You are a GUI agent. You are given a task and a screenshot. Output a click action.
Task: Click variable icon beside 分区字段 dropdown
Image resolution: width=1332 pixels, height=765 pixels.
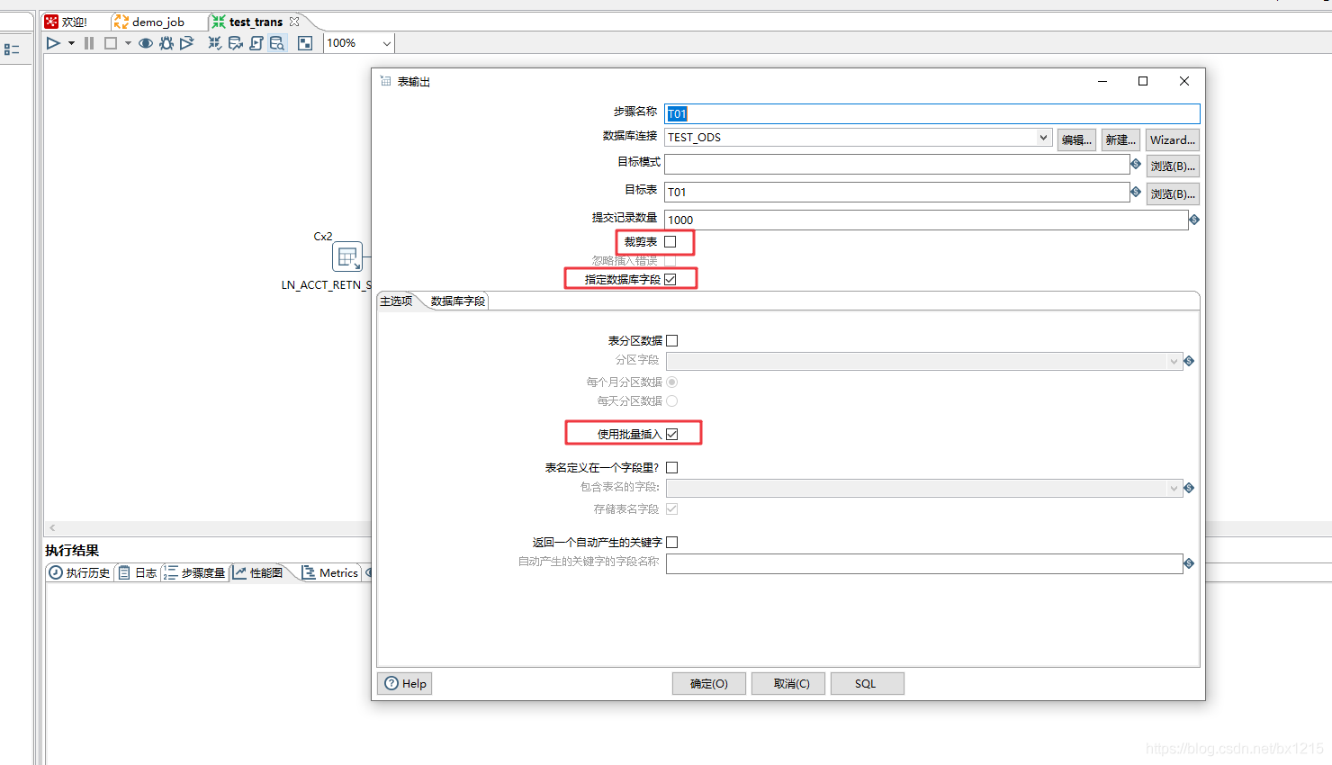(1189, 361)
